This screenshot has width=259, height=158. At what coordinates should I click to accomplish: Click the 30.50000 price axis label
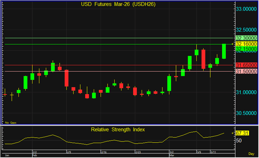(246, 113)
